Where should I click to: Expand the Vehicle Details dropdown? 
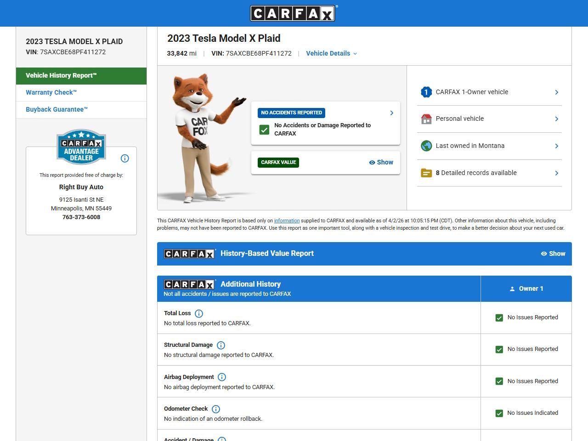[x=331, y=53]
